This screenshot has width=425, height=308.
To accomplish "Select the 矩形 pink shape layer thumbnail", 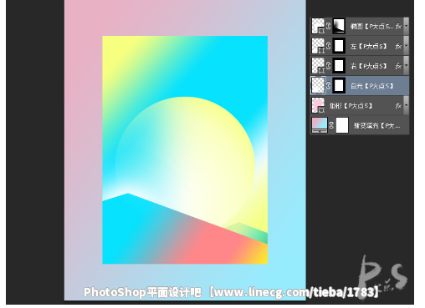I will (x=318, y=105).
